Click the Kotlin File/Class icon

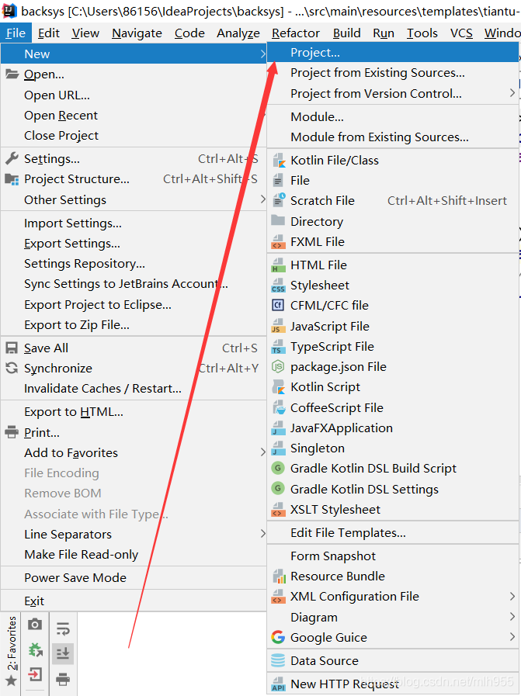click(x=279, y=161)
